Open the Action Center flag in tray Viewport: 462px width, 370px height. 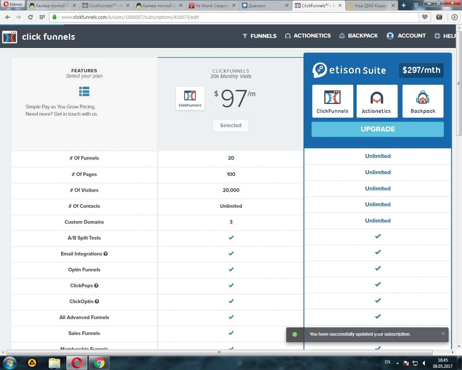click(406, 363)
